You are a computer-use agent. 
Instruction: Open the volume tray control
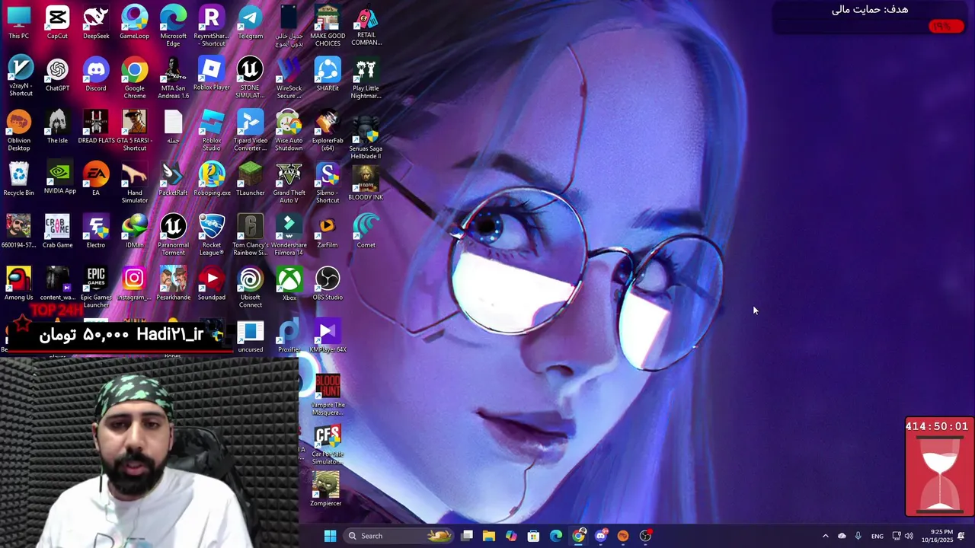point(909,536)
